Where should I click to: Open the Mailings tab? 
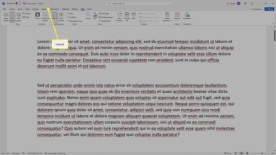65,9
